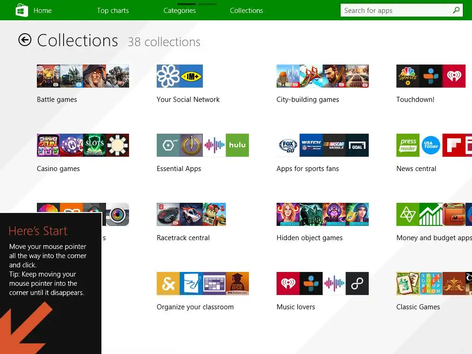472x354 pixels.
Task: Open Money and budget apps collection
Action: click(x=434, y=238)
